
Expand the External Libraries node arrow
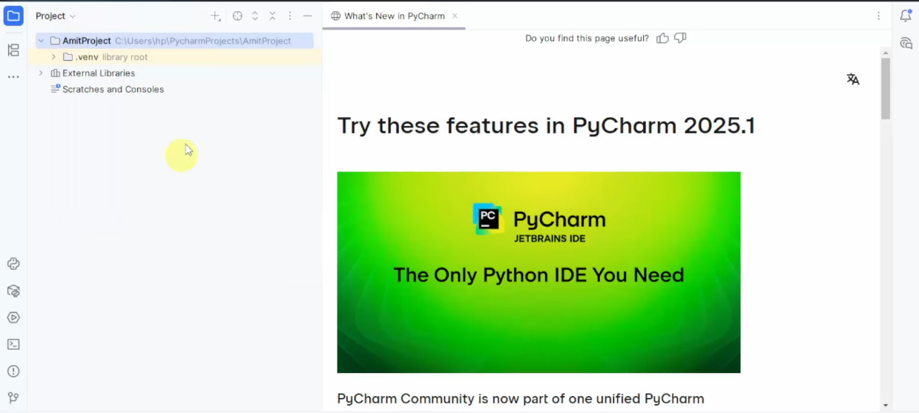41,73
